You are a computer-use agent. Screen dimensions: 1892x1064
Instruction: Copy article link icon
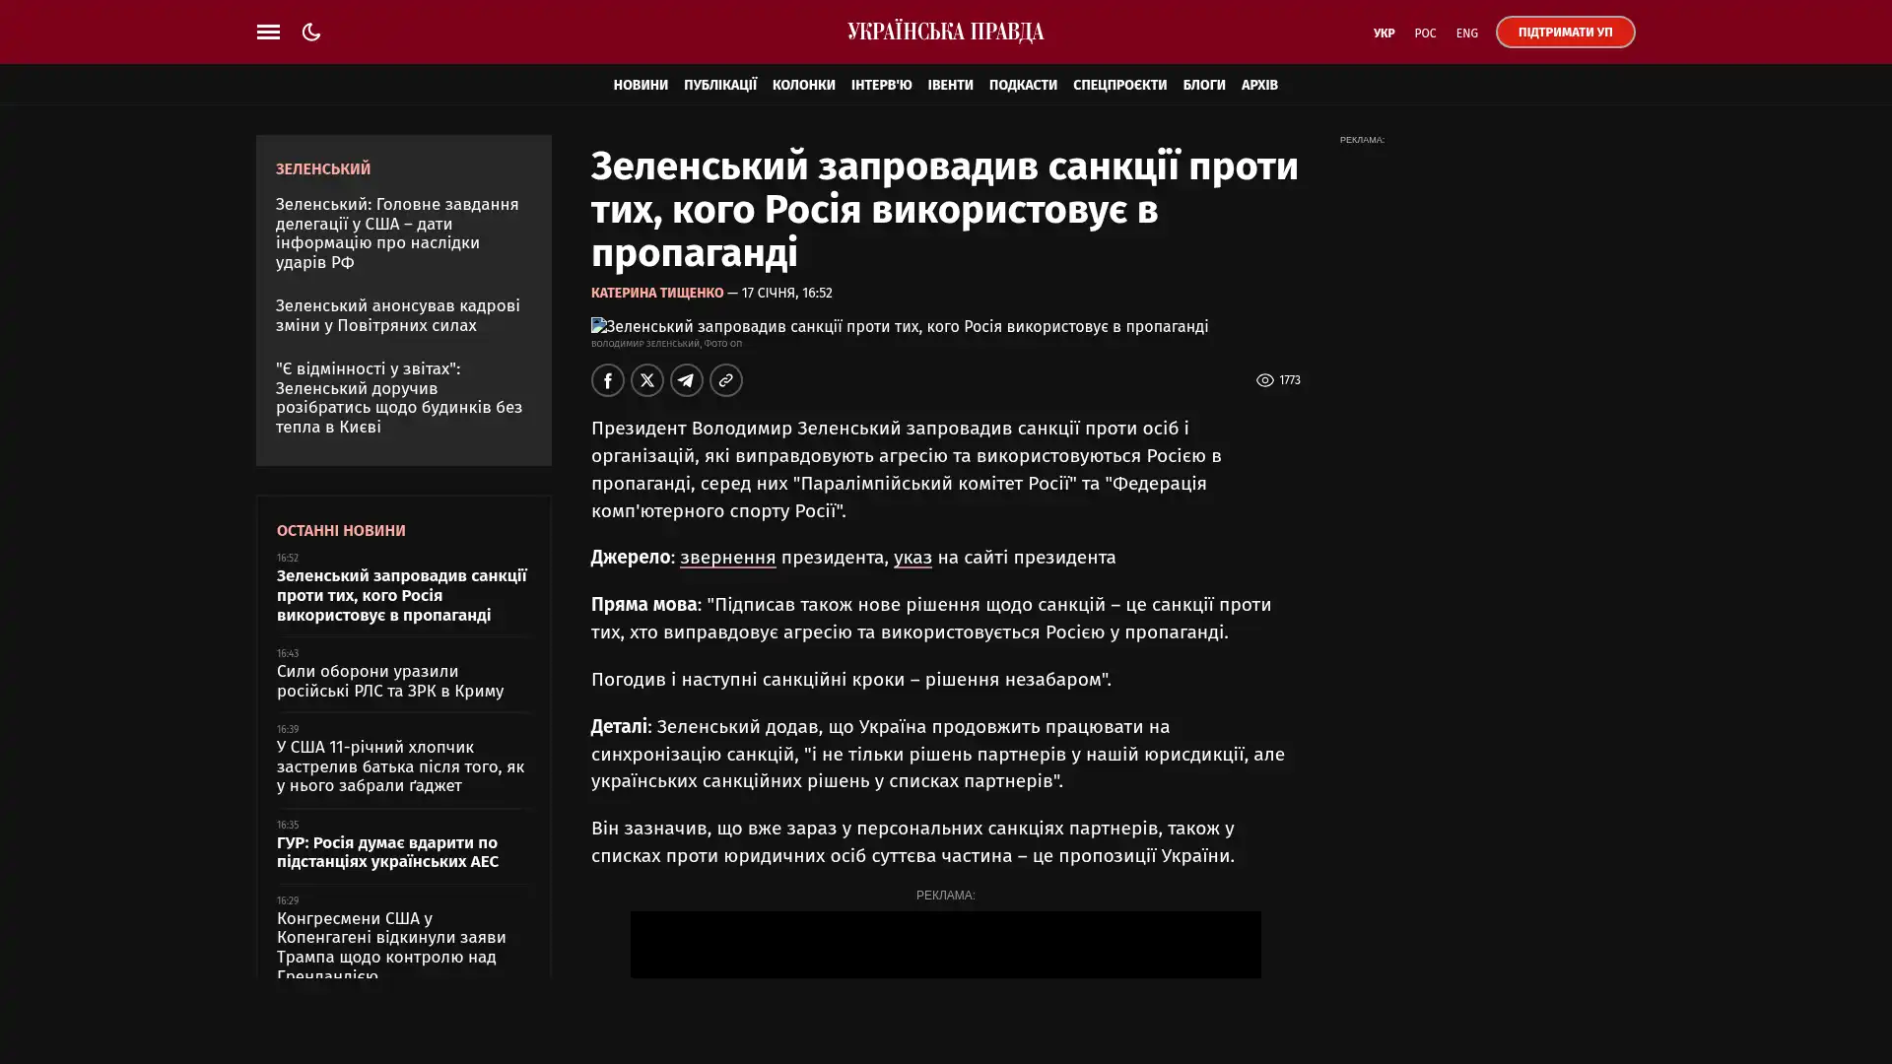(x=725, y=380)
